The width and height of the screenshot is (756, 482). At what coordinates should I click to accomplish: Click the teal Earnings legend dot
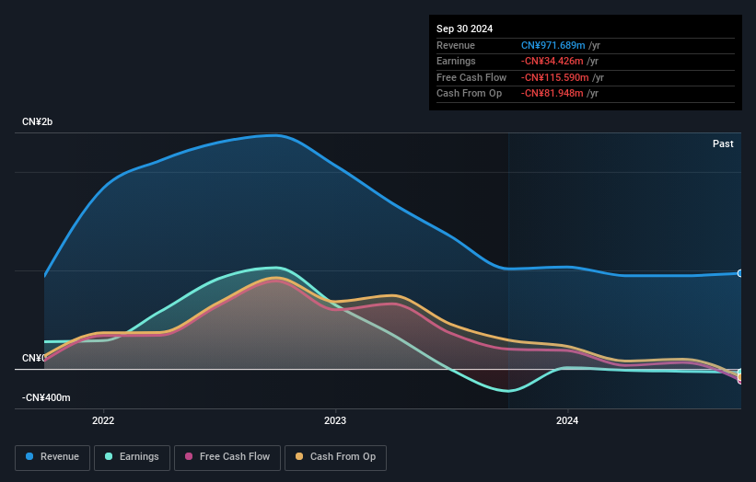109,456
